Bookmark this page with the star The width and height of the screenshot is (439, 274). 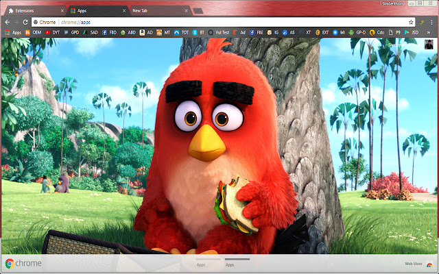(x=411, y=22)
